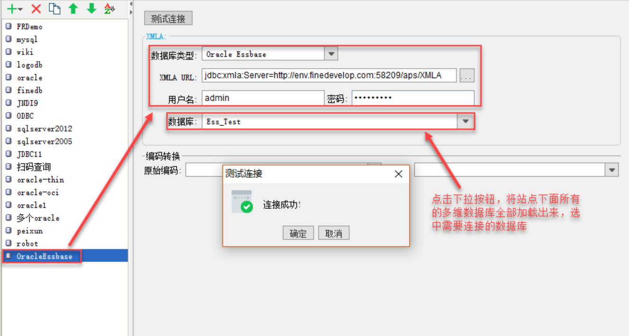The height and width of the screenshot is (336, 629).
Task: Click the 测试连接 test connection button
Action: [x=168, y=19]
